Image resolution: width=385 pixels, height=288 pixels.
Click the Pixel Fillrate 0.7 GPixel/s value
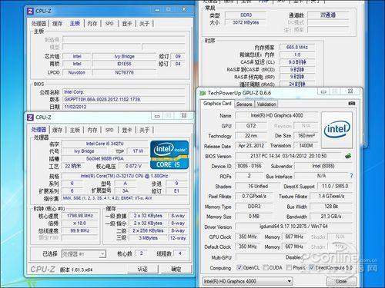pyautogui.click(x=254, y=196)
